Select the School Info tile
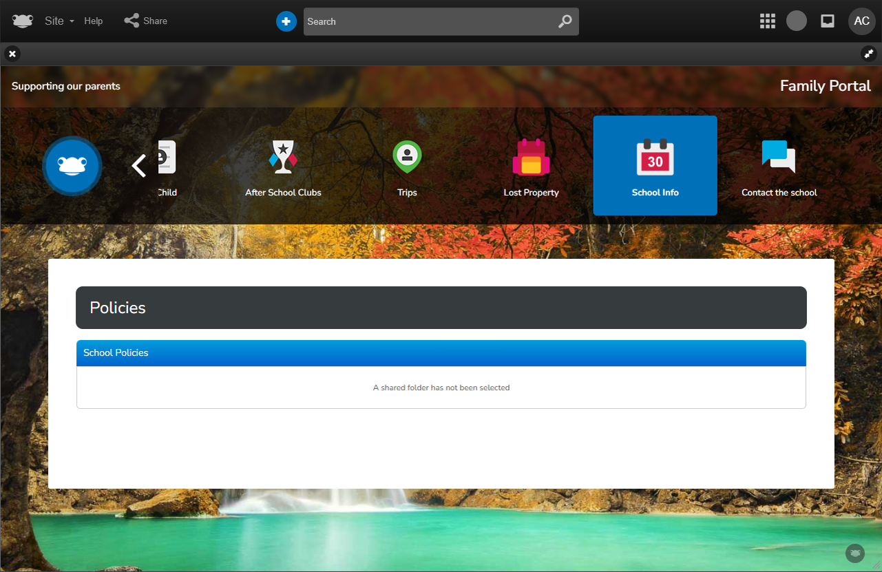 point(655,166)
